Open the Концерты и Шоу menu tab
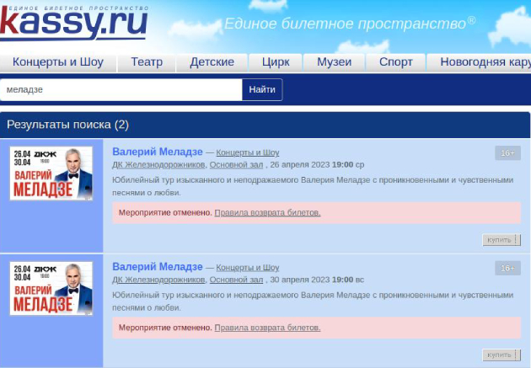Screen dimensions: 531x368 [x=58, y=62]
